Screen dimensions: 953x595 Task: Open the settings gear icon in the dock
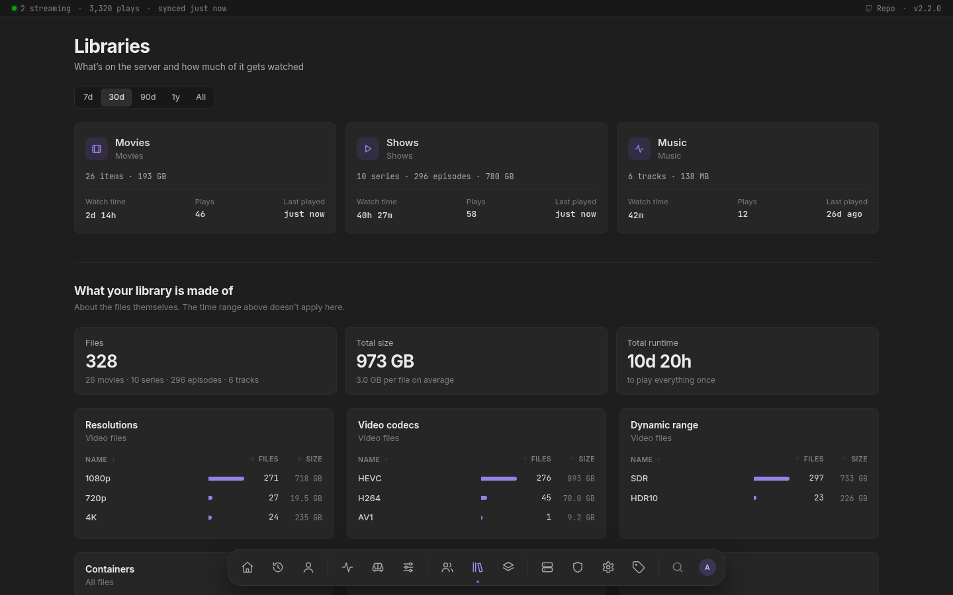coord(608,567)
